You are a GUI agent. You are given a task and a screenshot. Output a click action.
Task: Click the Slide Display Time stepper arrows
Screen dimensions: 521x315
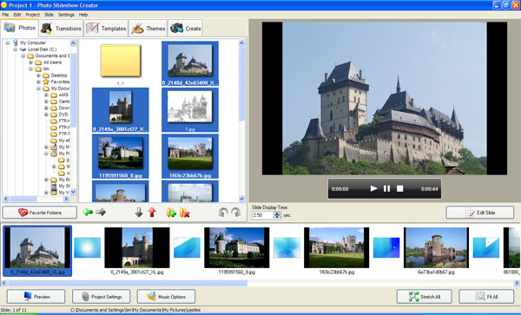coord(277,215)
